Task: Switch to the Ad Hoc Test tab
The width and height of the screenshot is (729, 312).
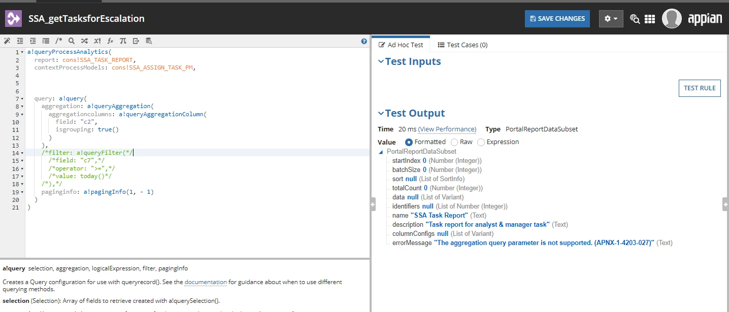Action: point(401,45)
